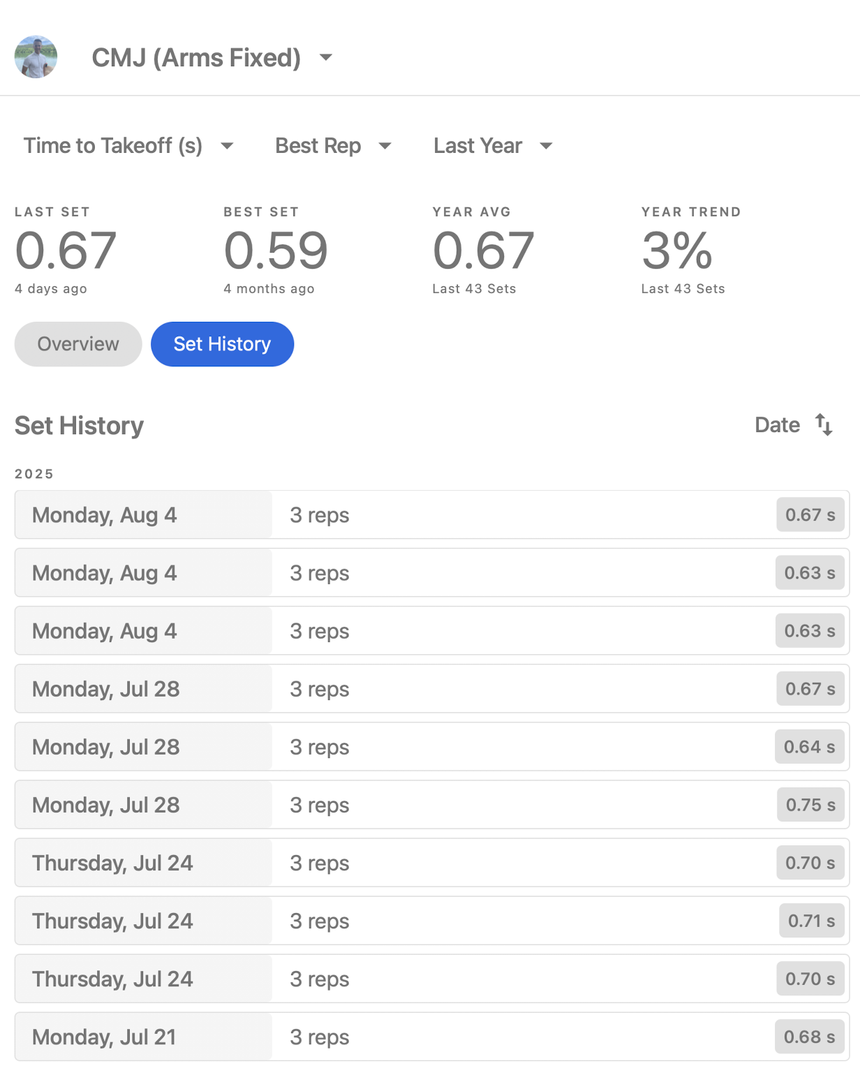The image size is (860, 1068).
Task: Click the Year Avg 0.67 stat
Action: (483, 251)
